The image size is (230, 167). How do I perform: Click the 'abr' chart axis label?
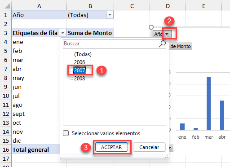(x=222, y=137)
